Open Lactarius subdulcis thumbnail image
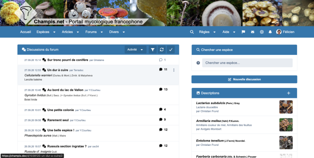This screenshot has height=158, width=314. click(286, 107)
